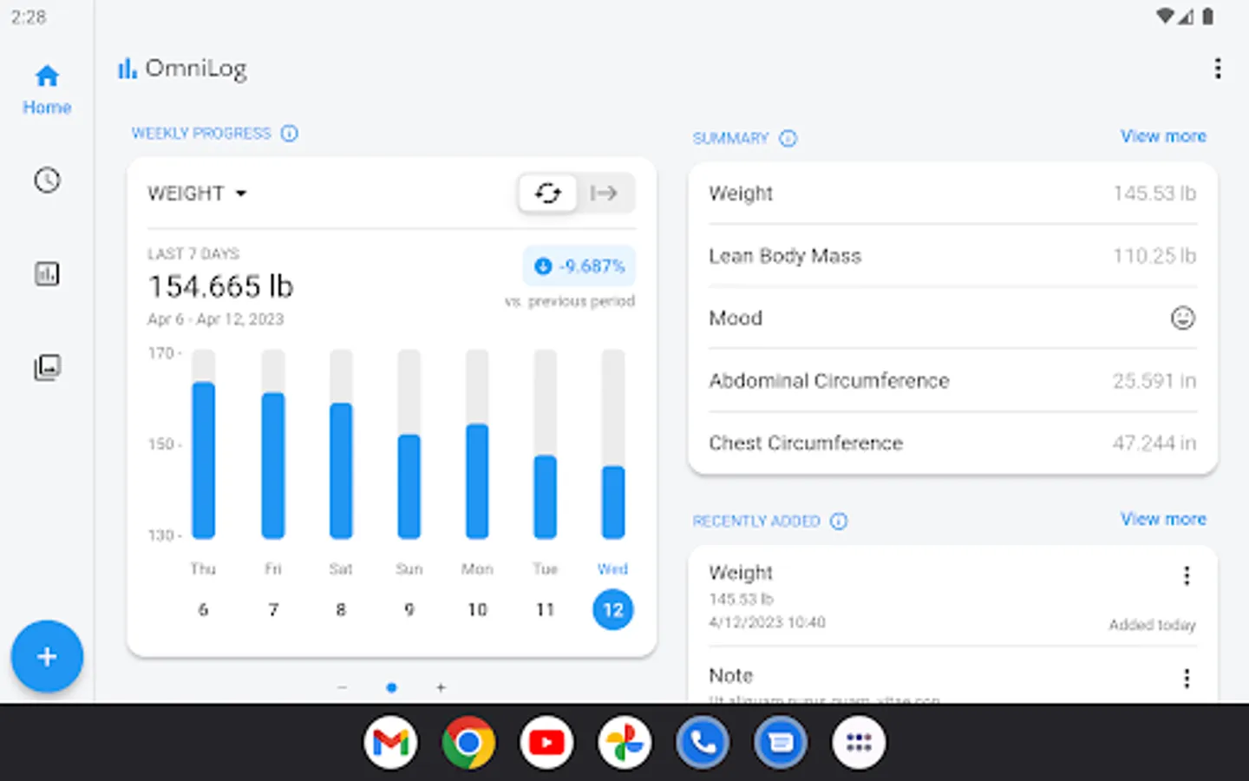This screenshot has width=1249, height=781.
Task: Click View more next to Summary
Action: pyautogui.click(x=1163, y=136)
